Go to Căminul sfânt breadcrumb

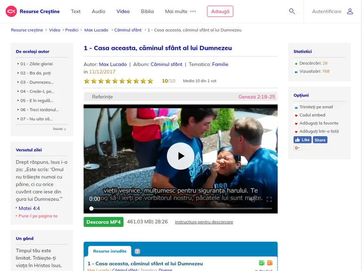(x=128, y=30)
